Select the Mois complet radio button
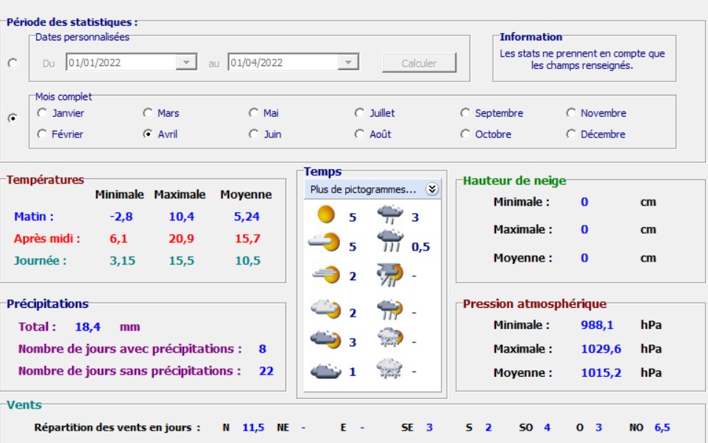 pyautogui.click(x=13, y=118)
